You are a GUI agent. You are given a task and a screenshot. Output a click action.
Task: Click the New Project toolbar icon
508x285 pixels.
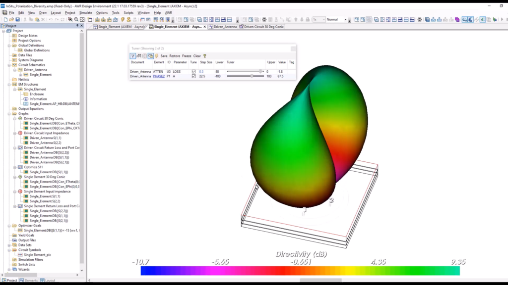(5, 20)
